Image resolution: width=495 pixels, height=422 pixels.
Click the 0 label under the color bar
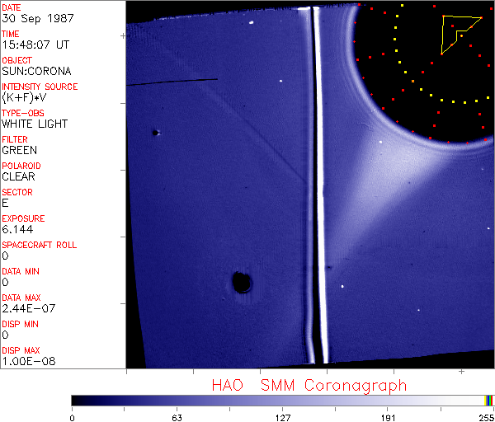tap(73, 418)
